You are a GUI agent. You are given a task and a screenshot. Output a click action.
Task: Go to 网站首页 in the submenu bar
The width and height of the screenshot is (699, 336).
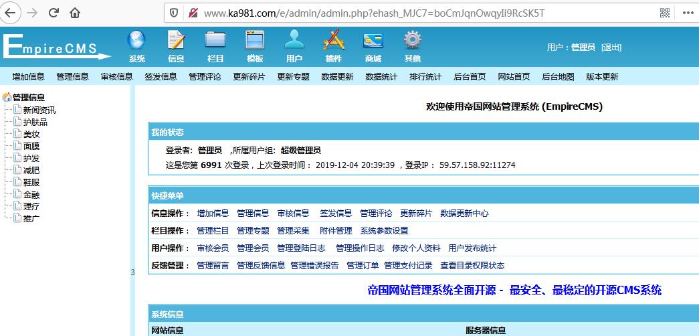[x=514, y=77]
